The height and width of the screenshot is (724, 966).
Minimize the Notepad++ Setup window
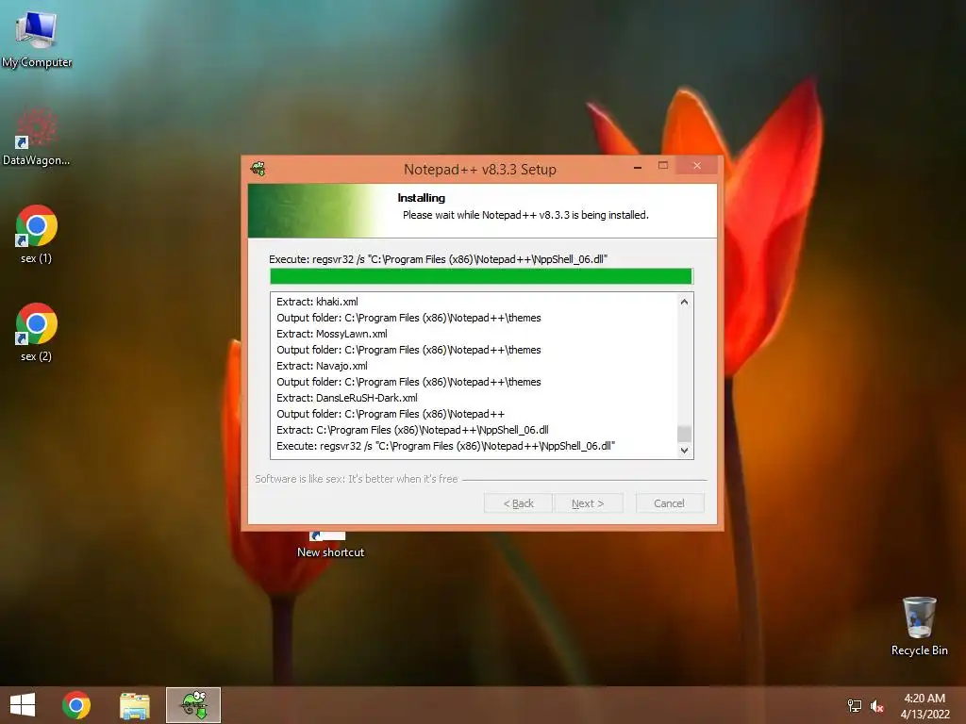[x=638, y=166]
